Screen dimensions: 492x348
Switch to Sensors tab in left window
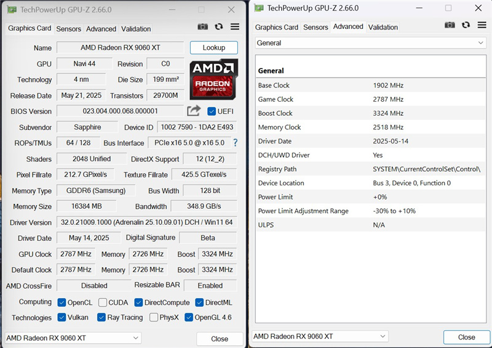point(68,29)
